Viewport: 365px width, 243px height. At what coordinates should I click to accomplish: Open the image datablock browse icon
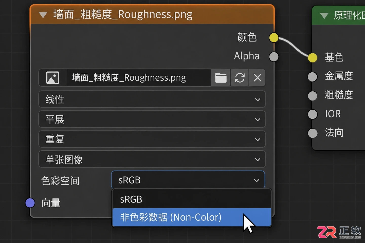point(53,78)
